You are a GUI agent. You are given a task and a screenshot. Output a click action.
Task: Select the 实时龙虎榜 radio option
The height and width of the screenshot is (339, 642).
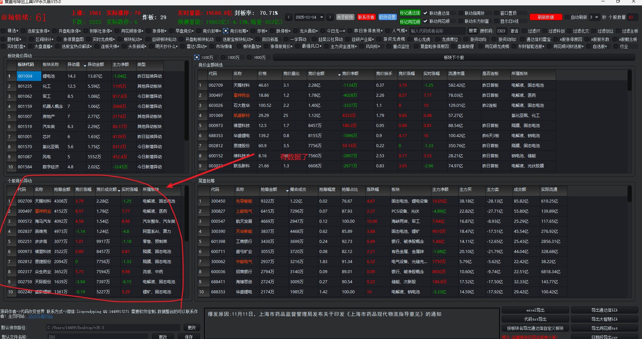(x=88, y=39)
